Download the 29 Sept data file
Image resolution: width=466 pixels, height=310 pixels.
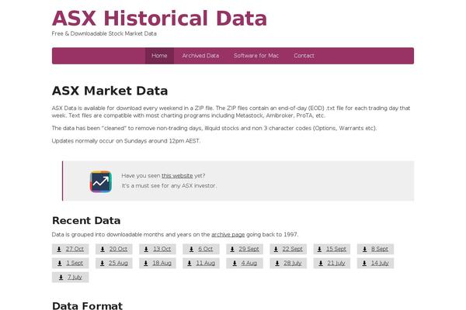pos(245,250)
